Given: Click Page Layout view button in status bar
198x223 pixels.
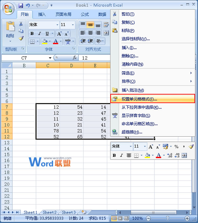Looking at the screenshot, I should 120,218.
